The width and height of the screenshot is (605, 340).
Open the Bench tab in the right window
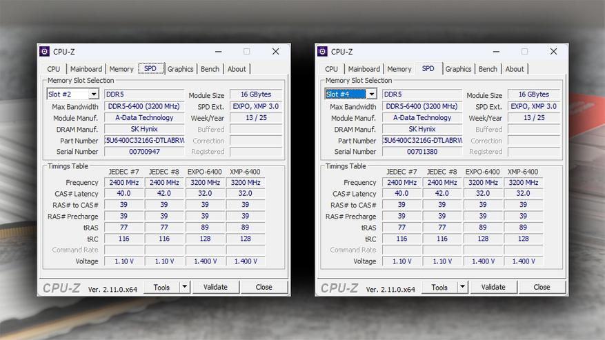488,69
